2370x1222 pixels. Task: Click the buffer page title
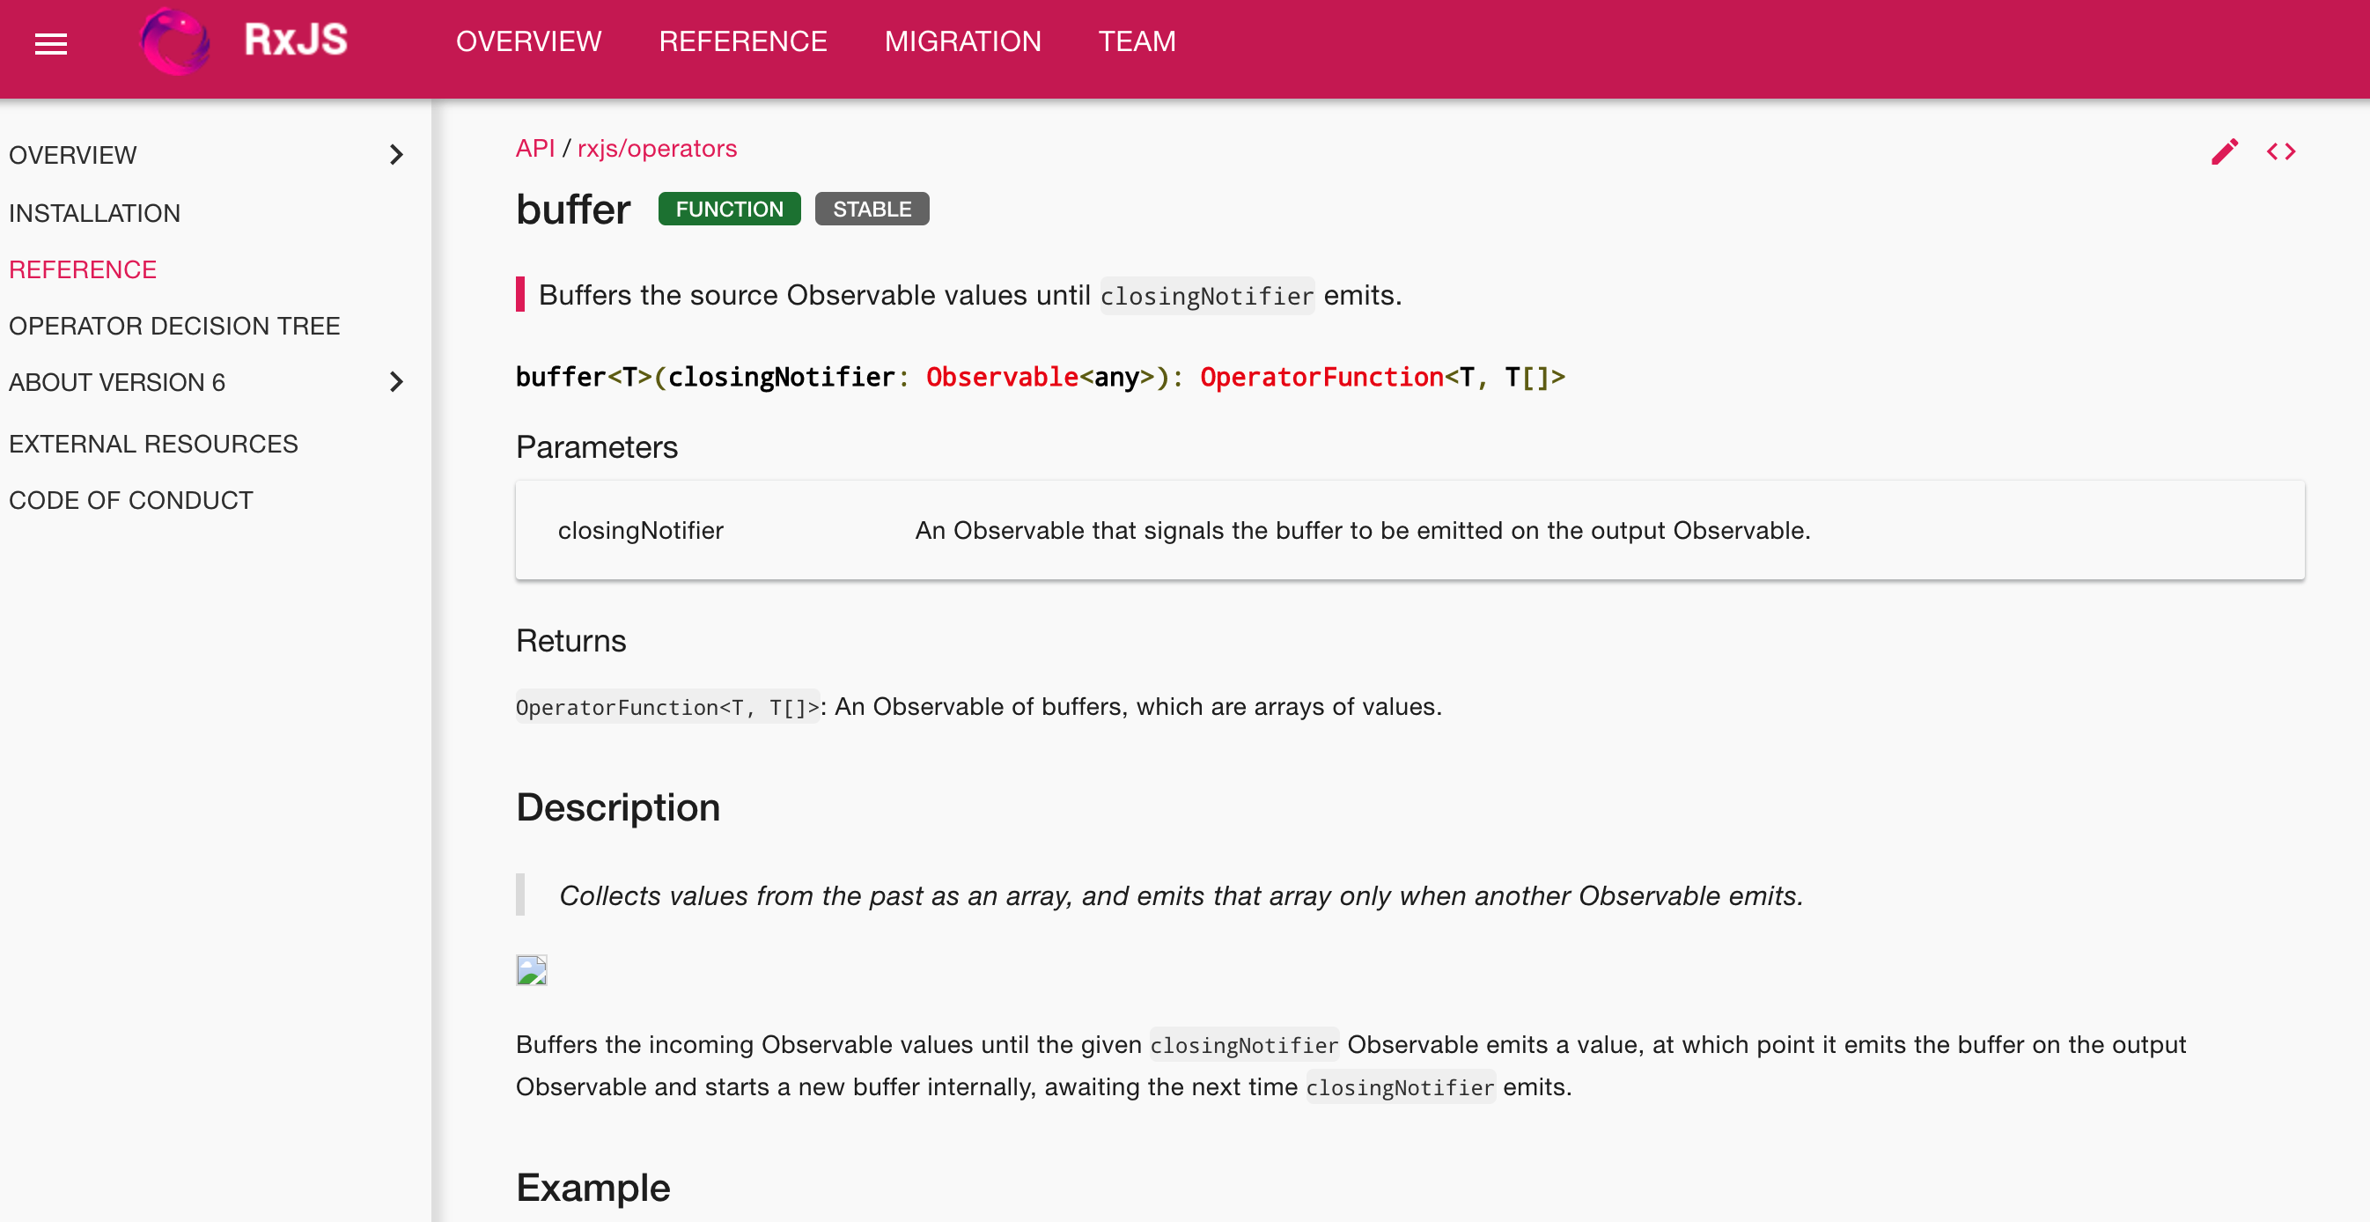click(572, 209)
